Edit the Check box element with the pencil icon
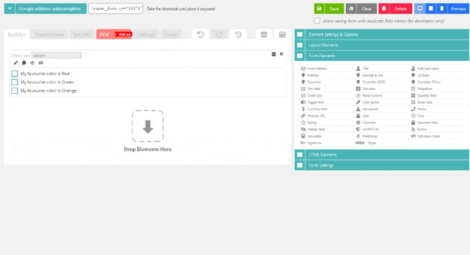This screenshot has height=255, width=470. coord(15,63)
